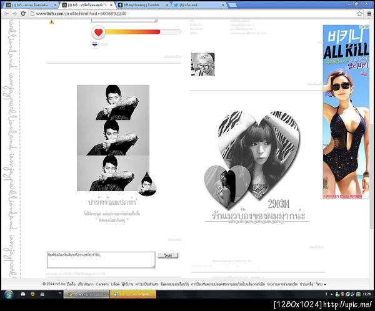Open the Windows Start button
Viewport: 375px width, 311px height.
pyautogui.click(x=9, y=294)
